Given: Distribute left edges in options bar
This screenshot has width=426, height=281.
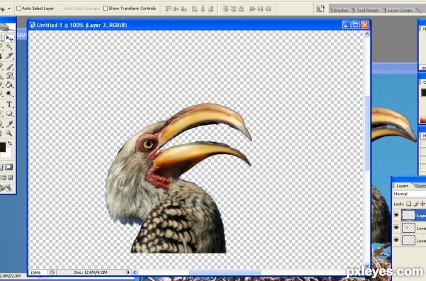Looking at the screenshot, I should tap(252, 9).
